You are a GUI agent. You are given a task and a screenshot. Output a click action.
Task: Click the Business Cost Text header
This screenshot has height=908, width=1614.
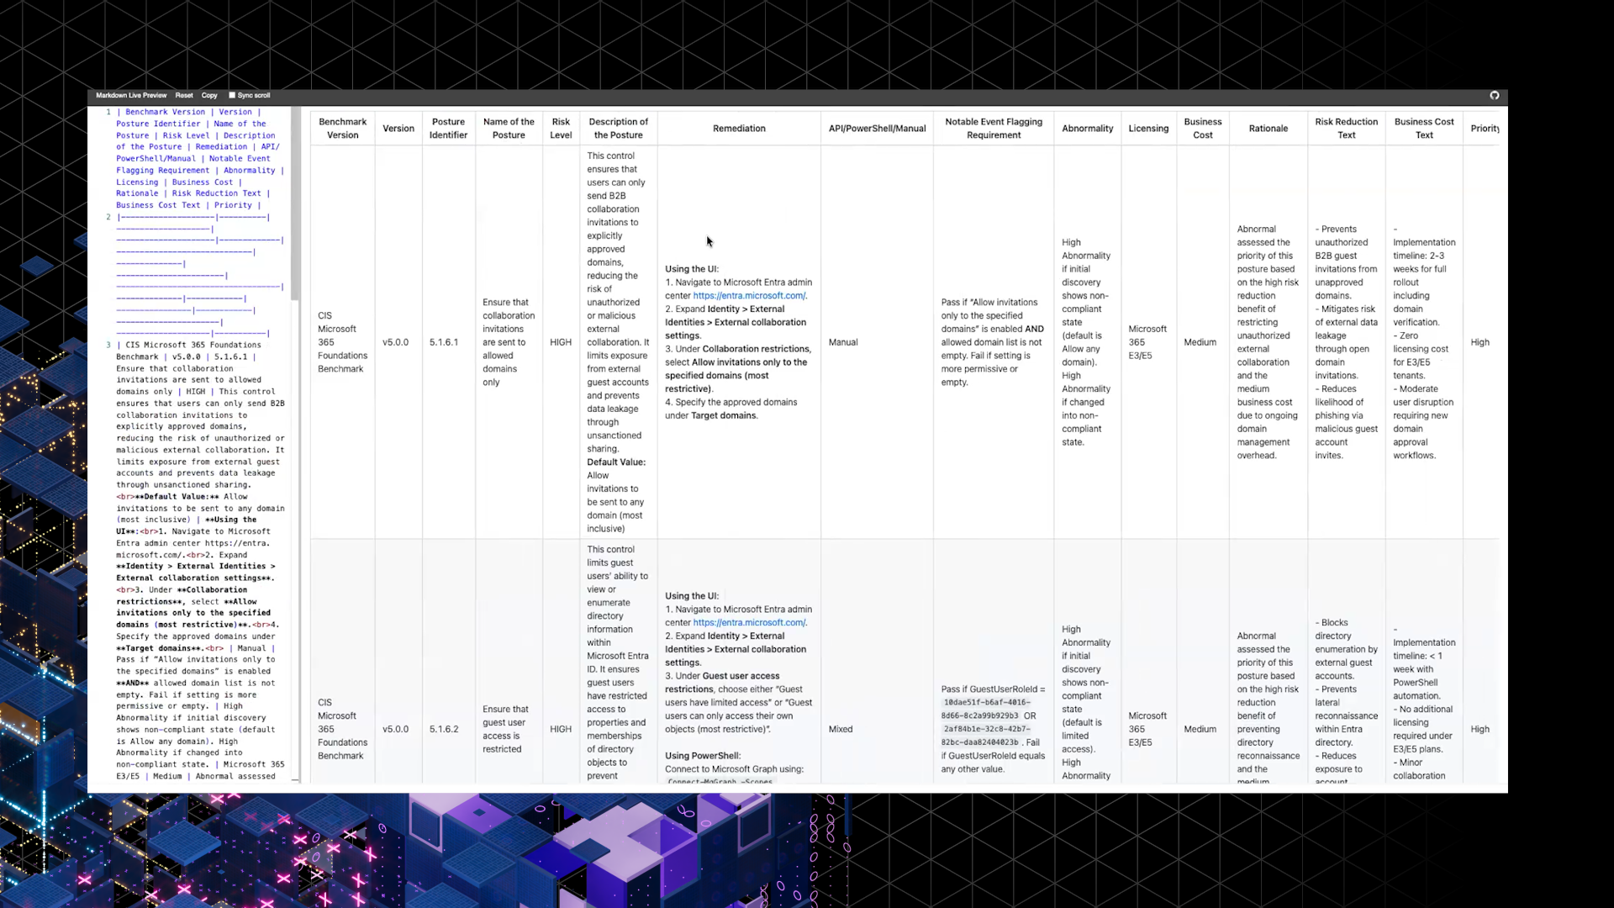click(1424, 129)
